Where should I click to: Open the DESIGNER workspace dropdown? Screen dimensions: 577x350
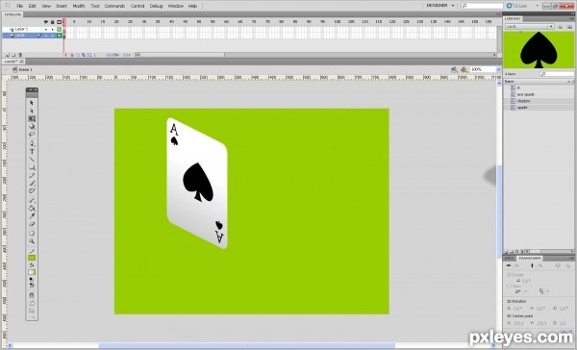[x=440, y=6]
